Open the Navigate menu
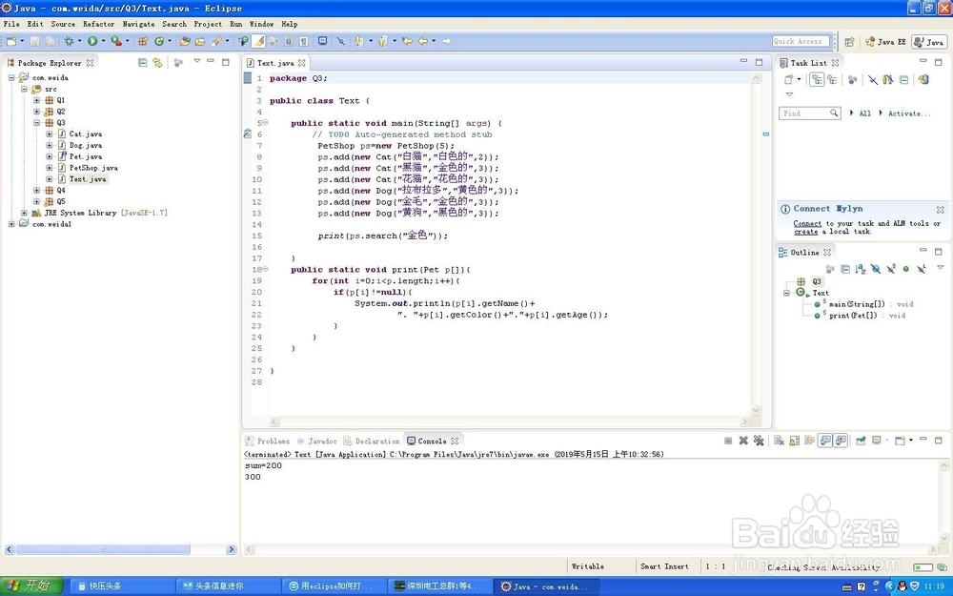953x596 pixels. [138, 25]
